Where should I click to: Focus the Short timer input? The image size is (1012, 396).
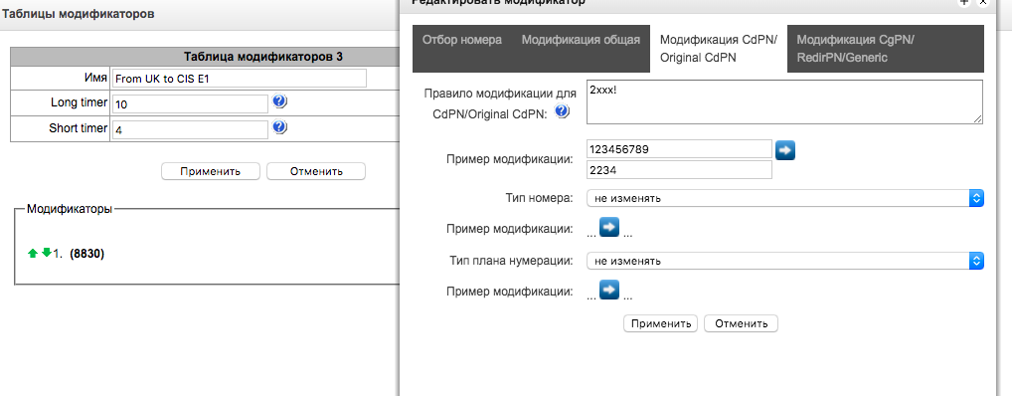pyautogui.click(x=190, y=129)
